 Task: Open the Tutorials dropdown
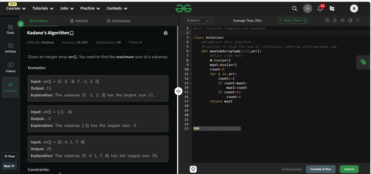click(43, 8)
